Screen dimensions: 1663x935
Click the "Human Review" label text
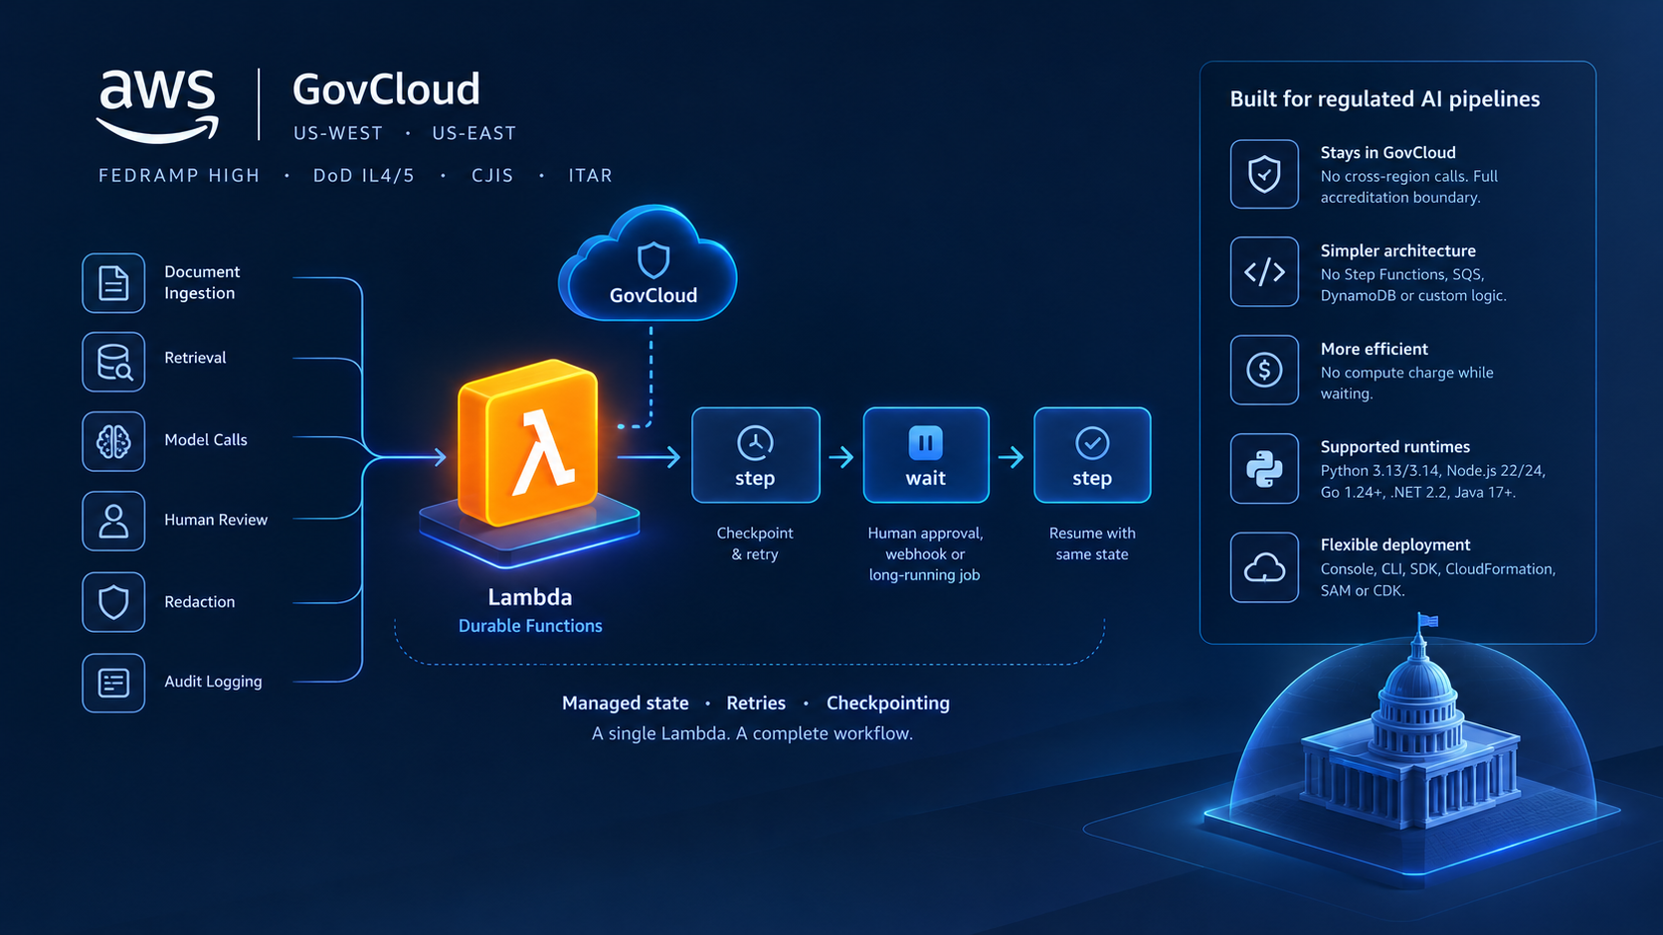[x=216, y=520]
